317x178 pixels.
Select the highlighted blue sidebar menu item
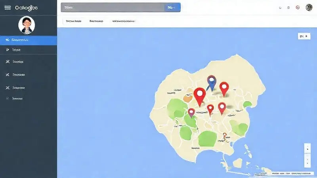click(29, 40)
